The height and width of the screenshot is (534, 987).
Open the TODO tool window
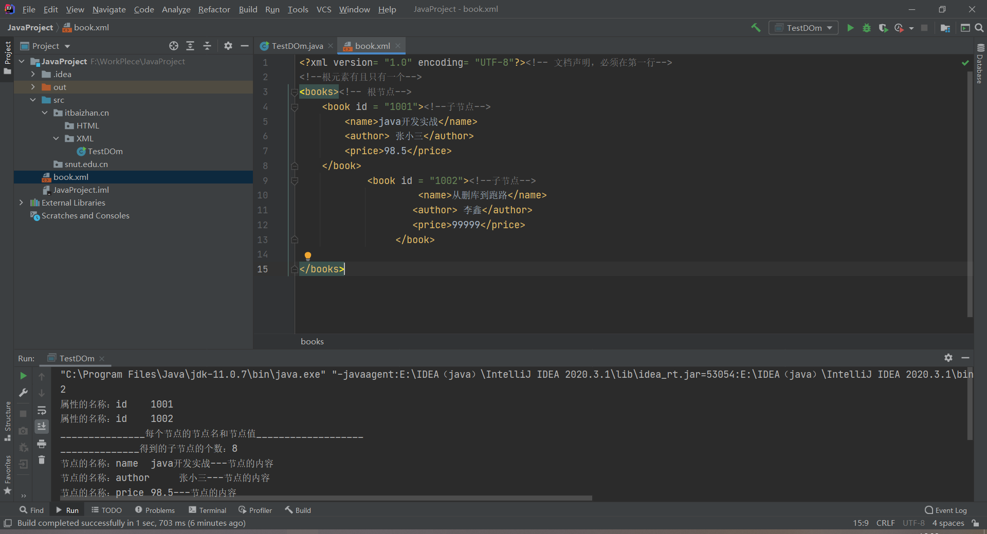(107, 510)
